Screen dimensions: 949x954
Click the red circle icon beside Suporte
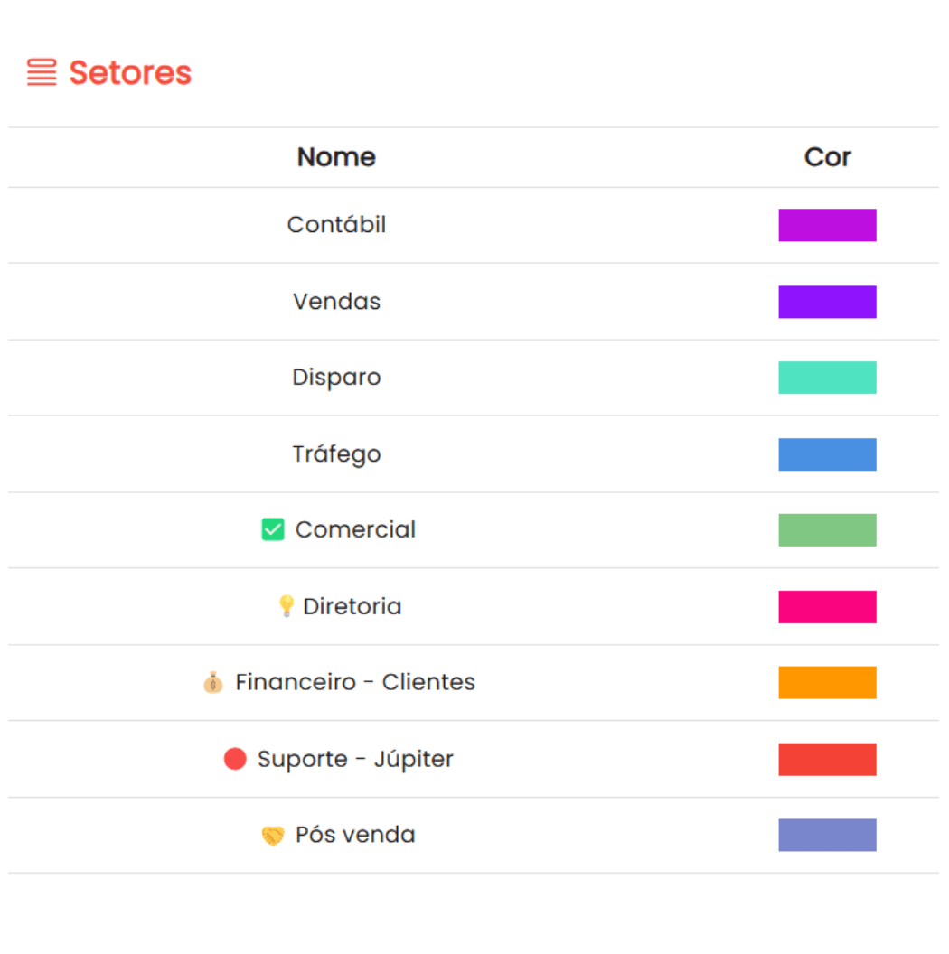click(x=235, y=759)
